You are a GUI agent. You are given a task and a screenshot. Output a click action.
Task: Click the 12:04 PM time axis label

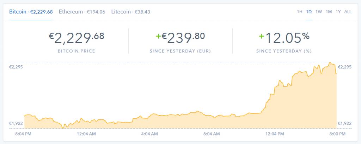click(x=275, y=134)
